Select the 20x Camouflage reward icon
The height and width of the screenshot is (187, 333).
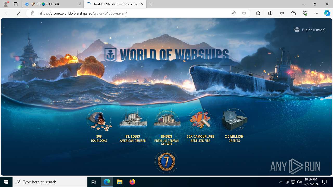click(200, 120)
